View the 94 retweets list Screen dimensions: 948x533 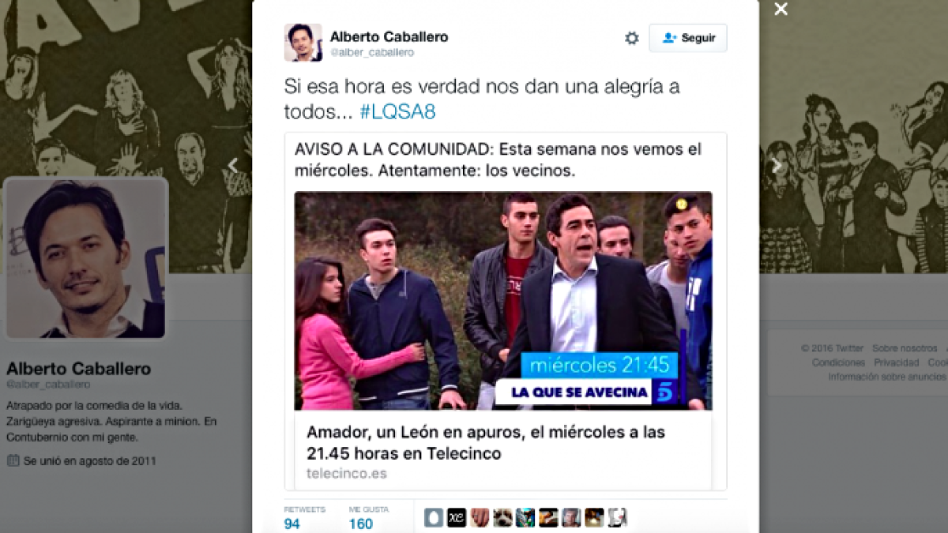pos(292,517)
